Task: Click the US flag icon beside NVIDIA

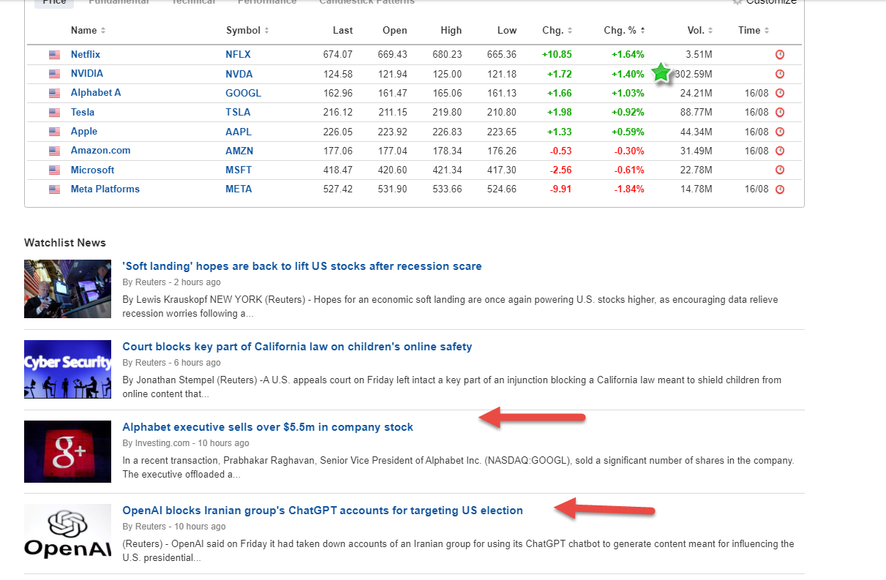Action: [54, 74]
